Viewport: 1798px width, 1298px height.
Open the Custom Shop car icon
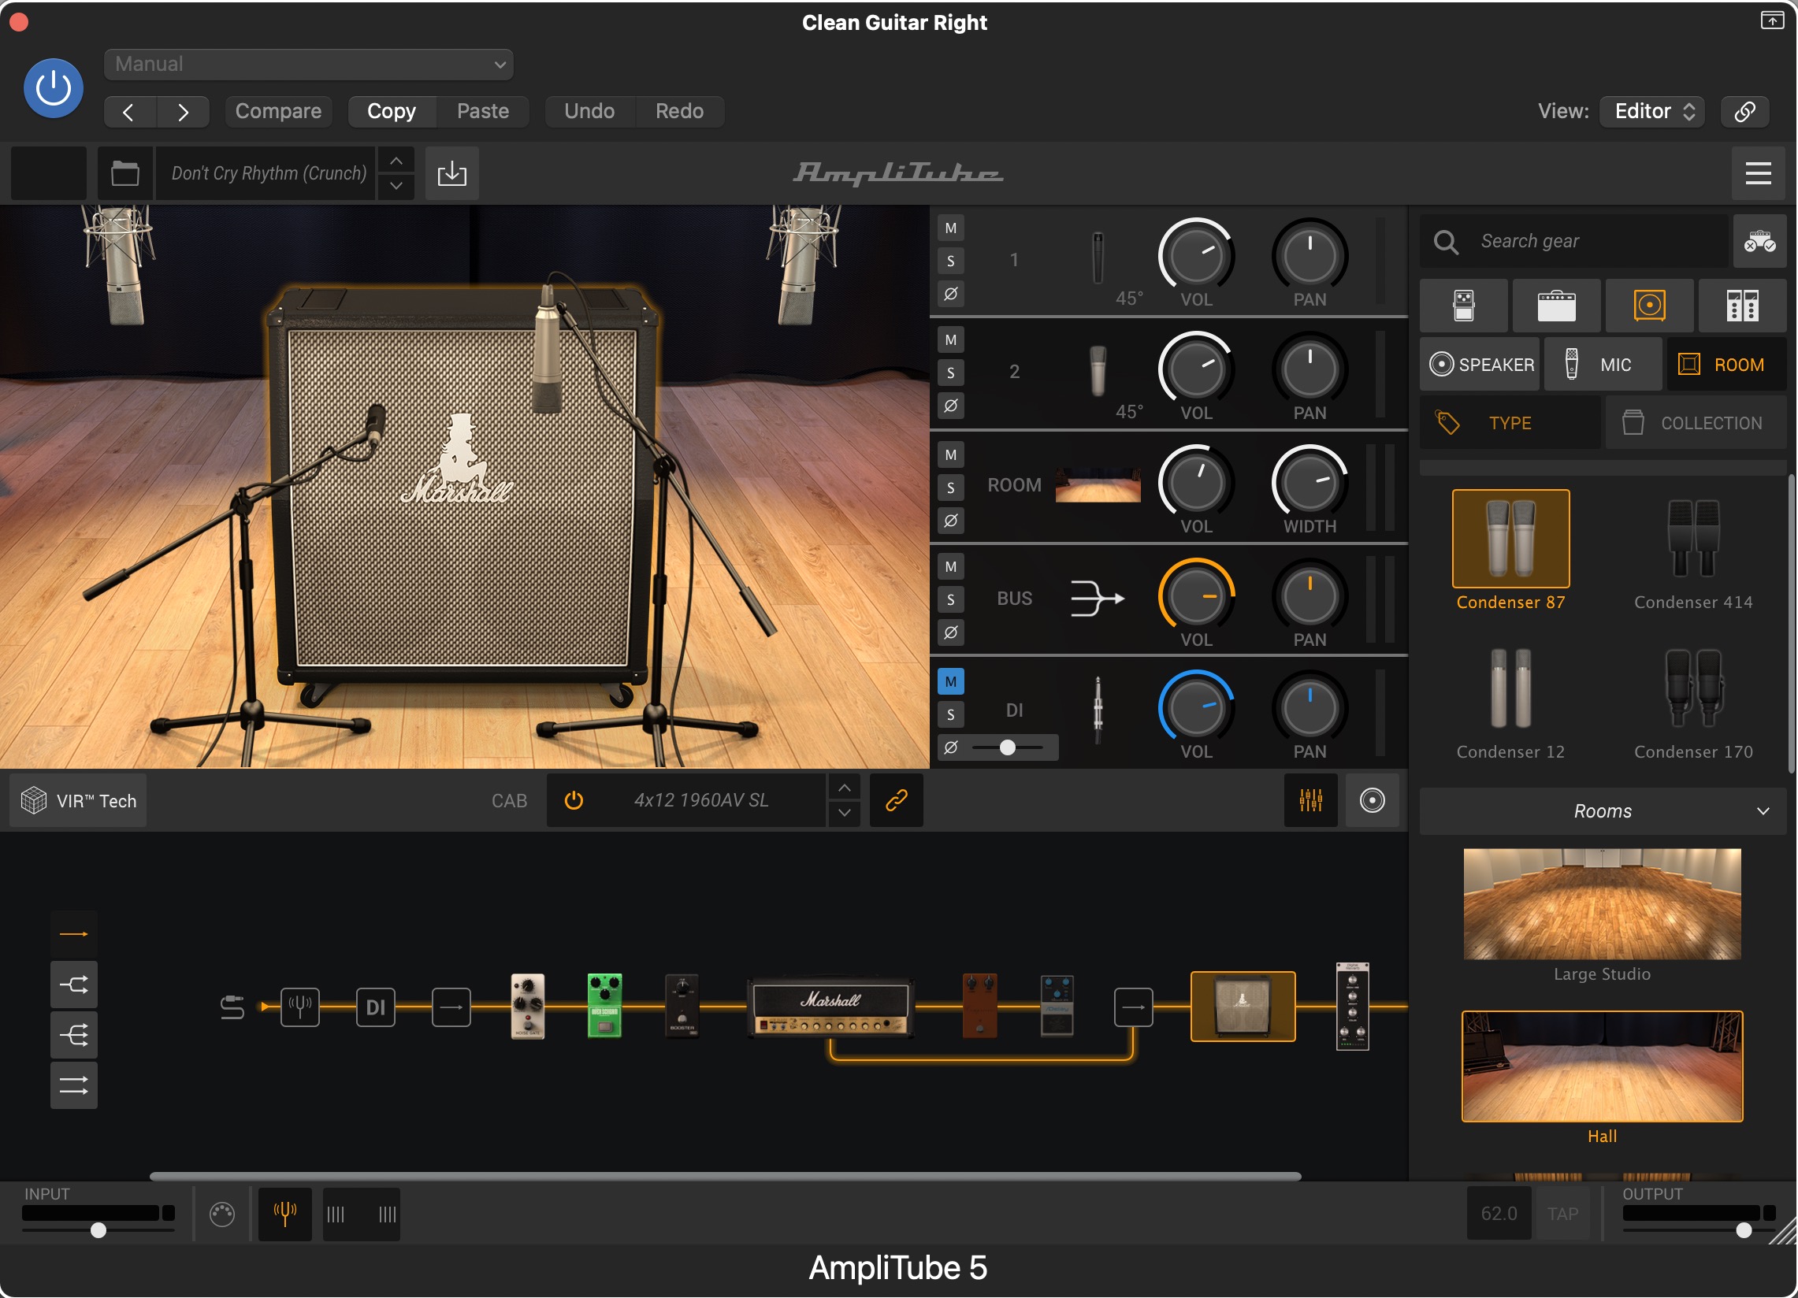[1759, 241]
